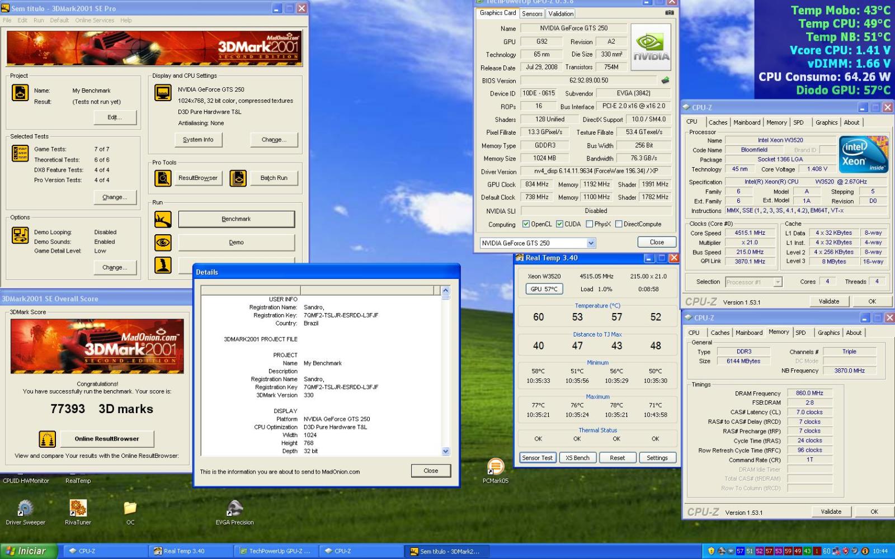Click Change button in Selected Tests section
Screen dimensions: 895x559
(115, 197)
